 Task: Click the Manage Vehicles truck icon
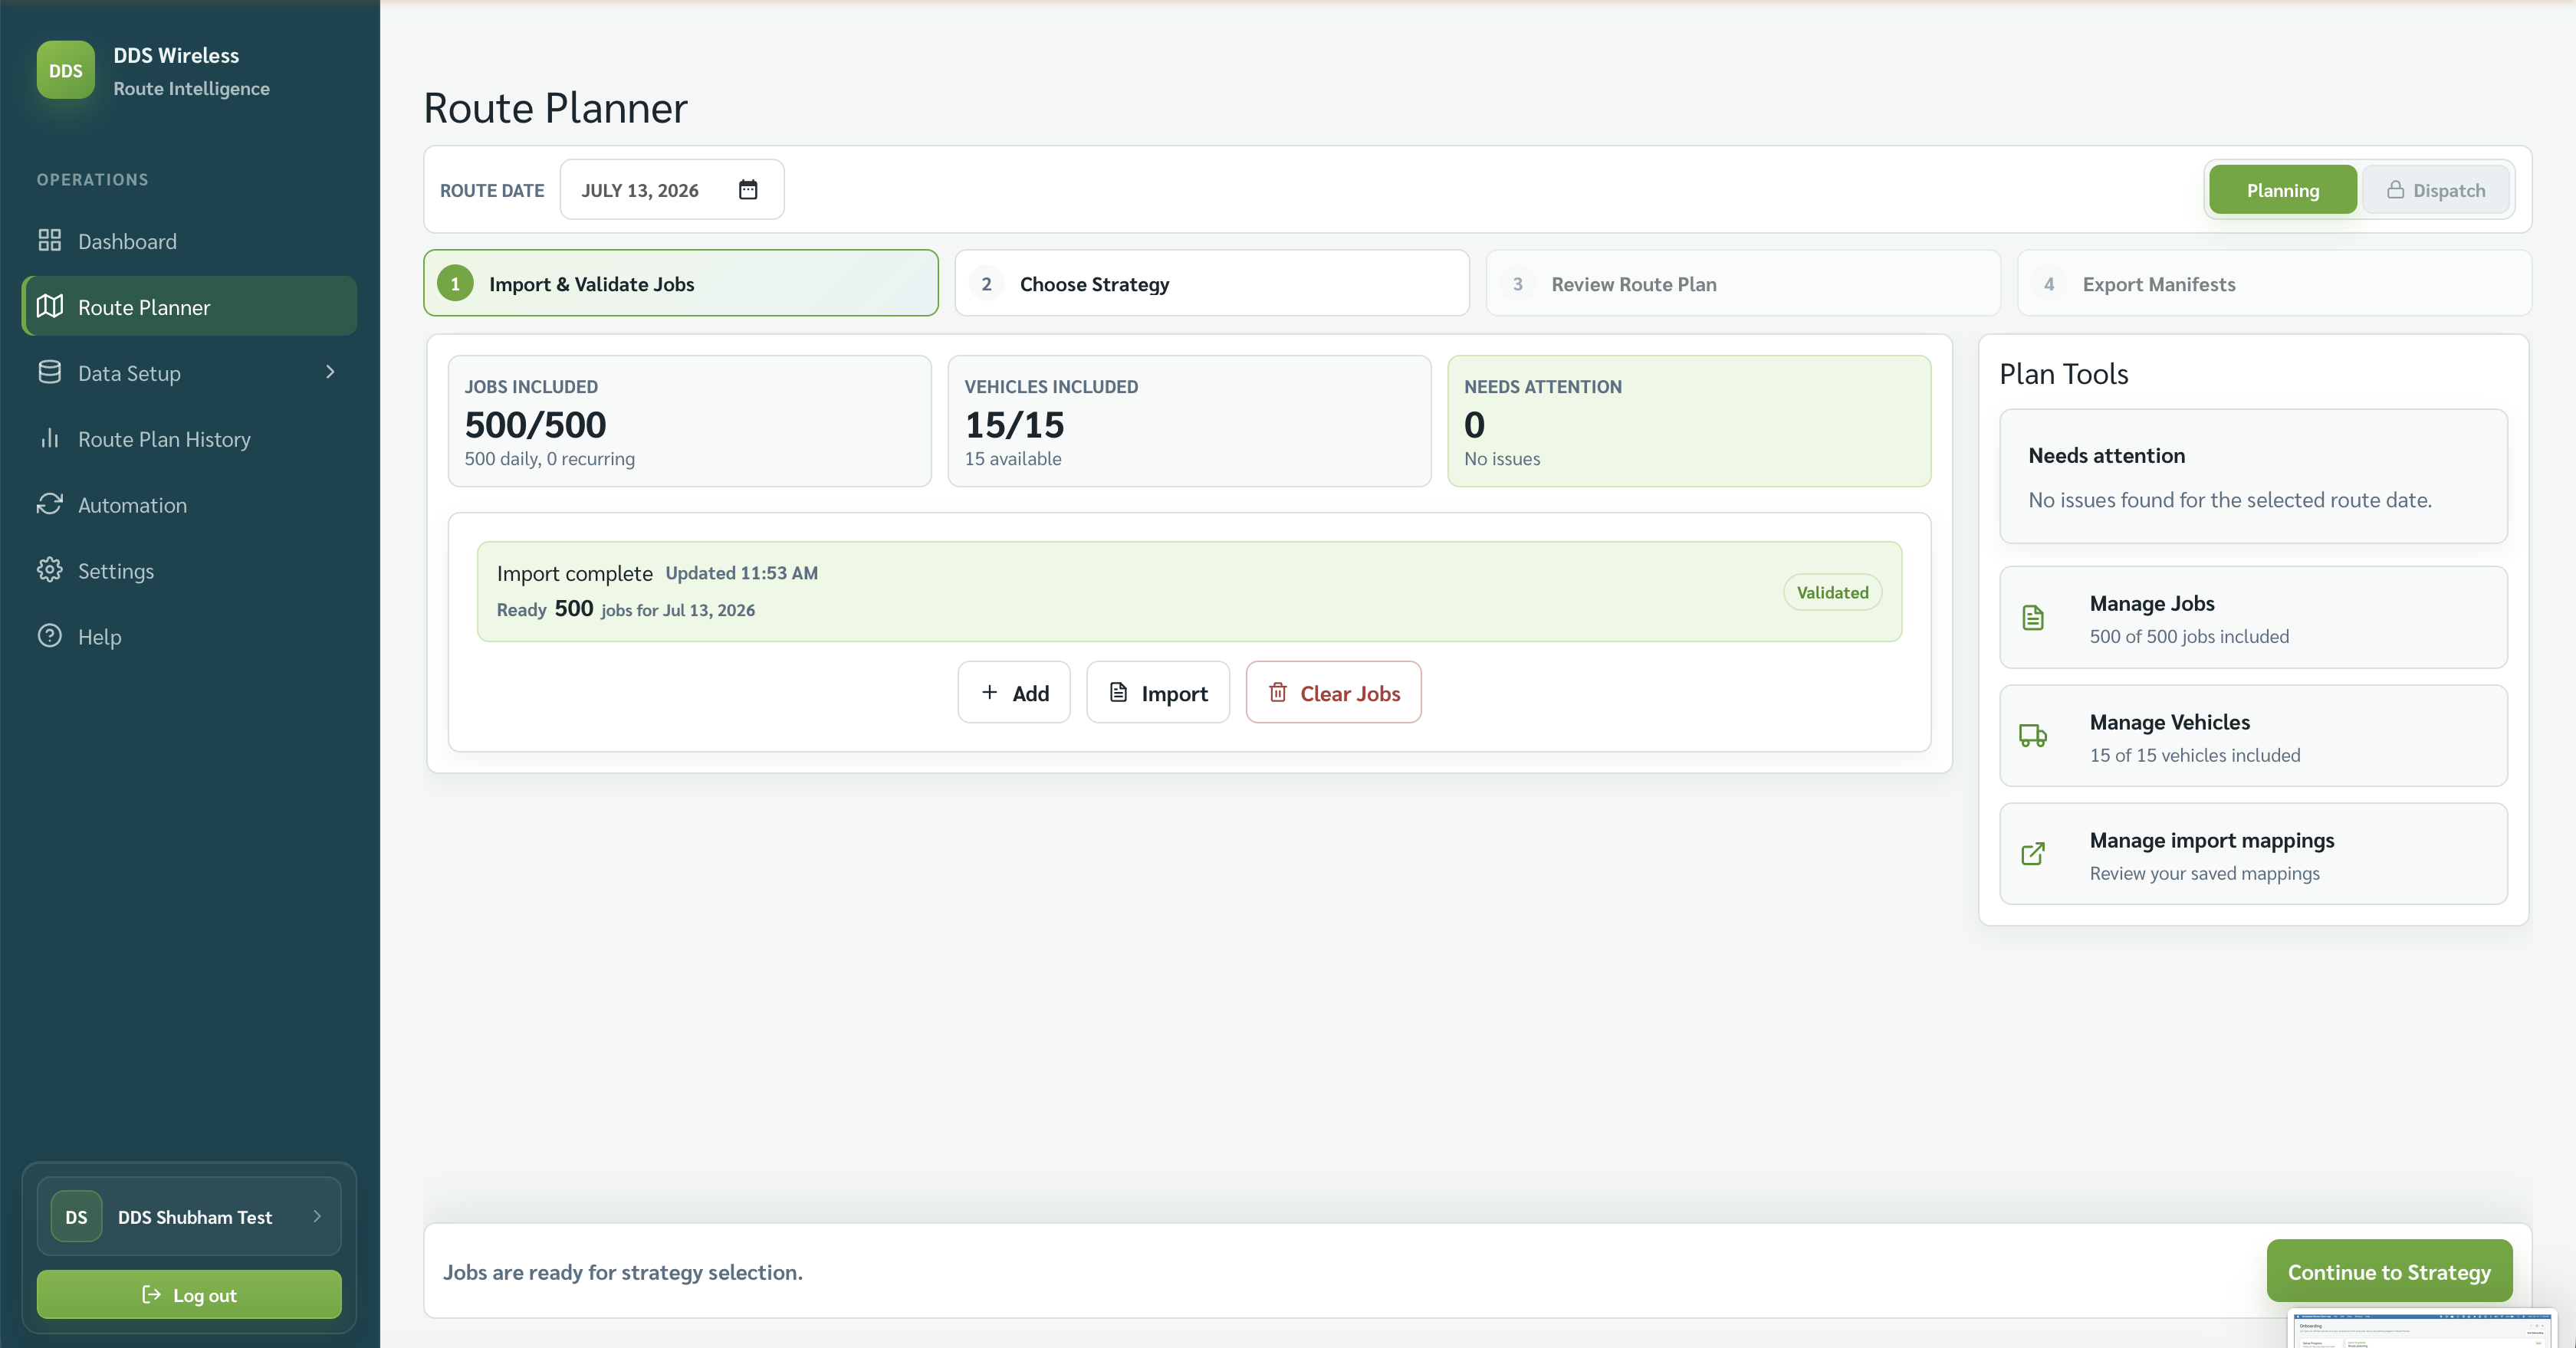click(x=2033, y=736)
